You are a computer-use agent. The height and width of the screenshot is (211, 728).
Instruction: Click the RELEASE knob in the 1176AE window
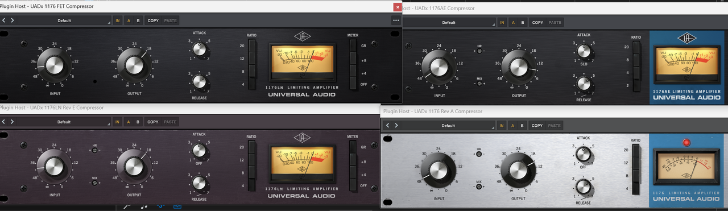tap(584, 84)
